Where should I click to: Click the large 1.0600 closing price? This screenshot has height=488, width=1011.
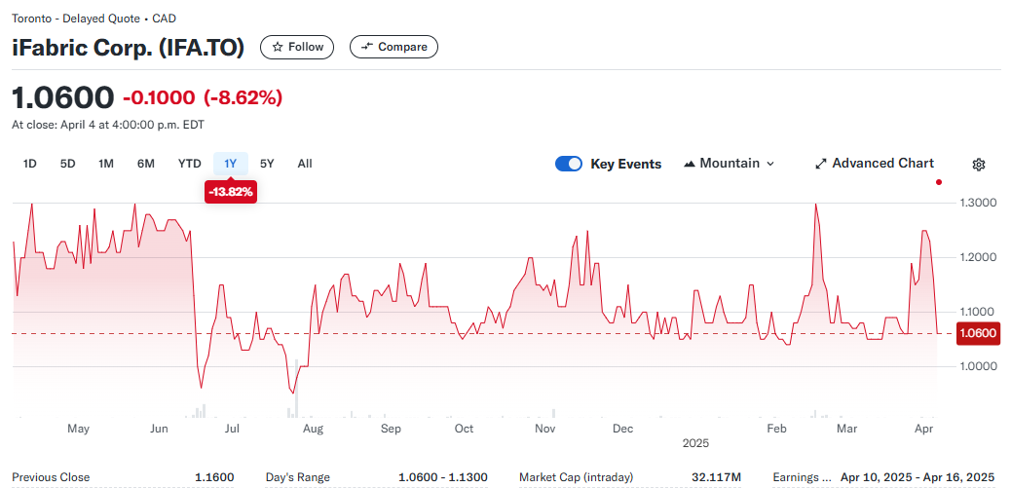coord(63,97)
